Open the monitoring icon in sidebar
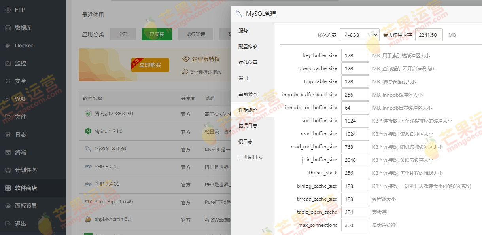Viewport: 482px width, 235px height. point(8,63)
